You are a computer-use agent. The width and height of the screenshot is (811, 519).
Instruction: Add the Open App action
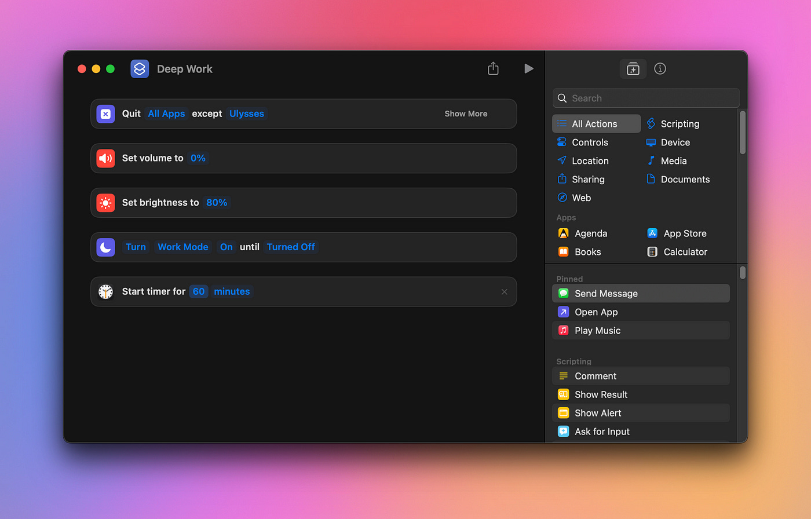(x=641, y=312)
